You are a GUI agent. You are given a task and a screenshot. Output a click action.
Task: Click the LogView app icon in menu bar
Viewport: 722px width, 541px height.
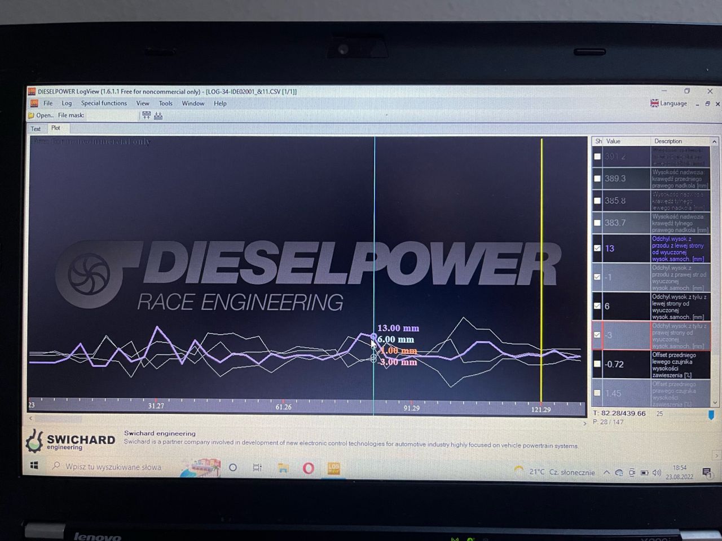tap(33, 103)
